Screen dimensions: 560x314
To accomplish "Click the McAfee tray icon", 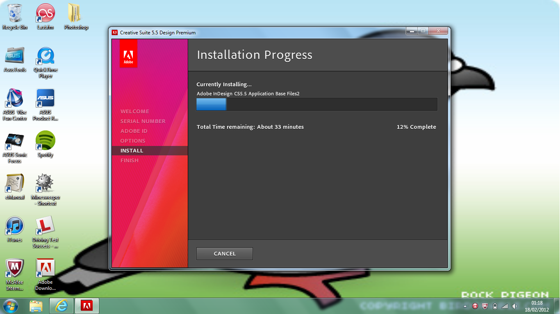I will coord(485,306).
